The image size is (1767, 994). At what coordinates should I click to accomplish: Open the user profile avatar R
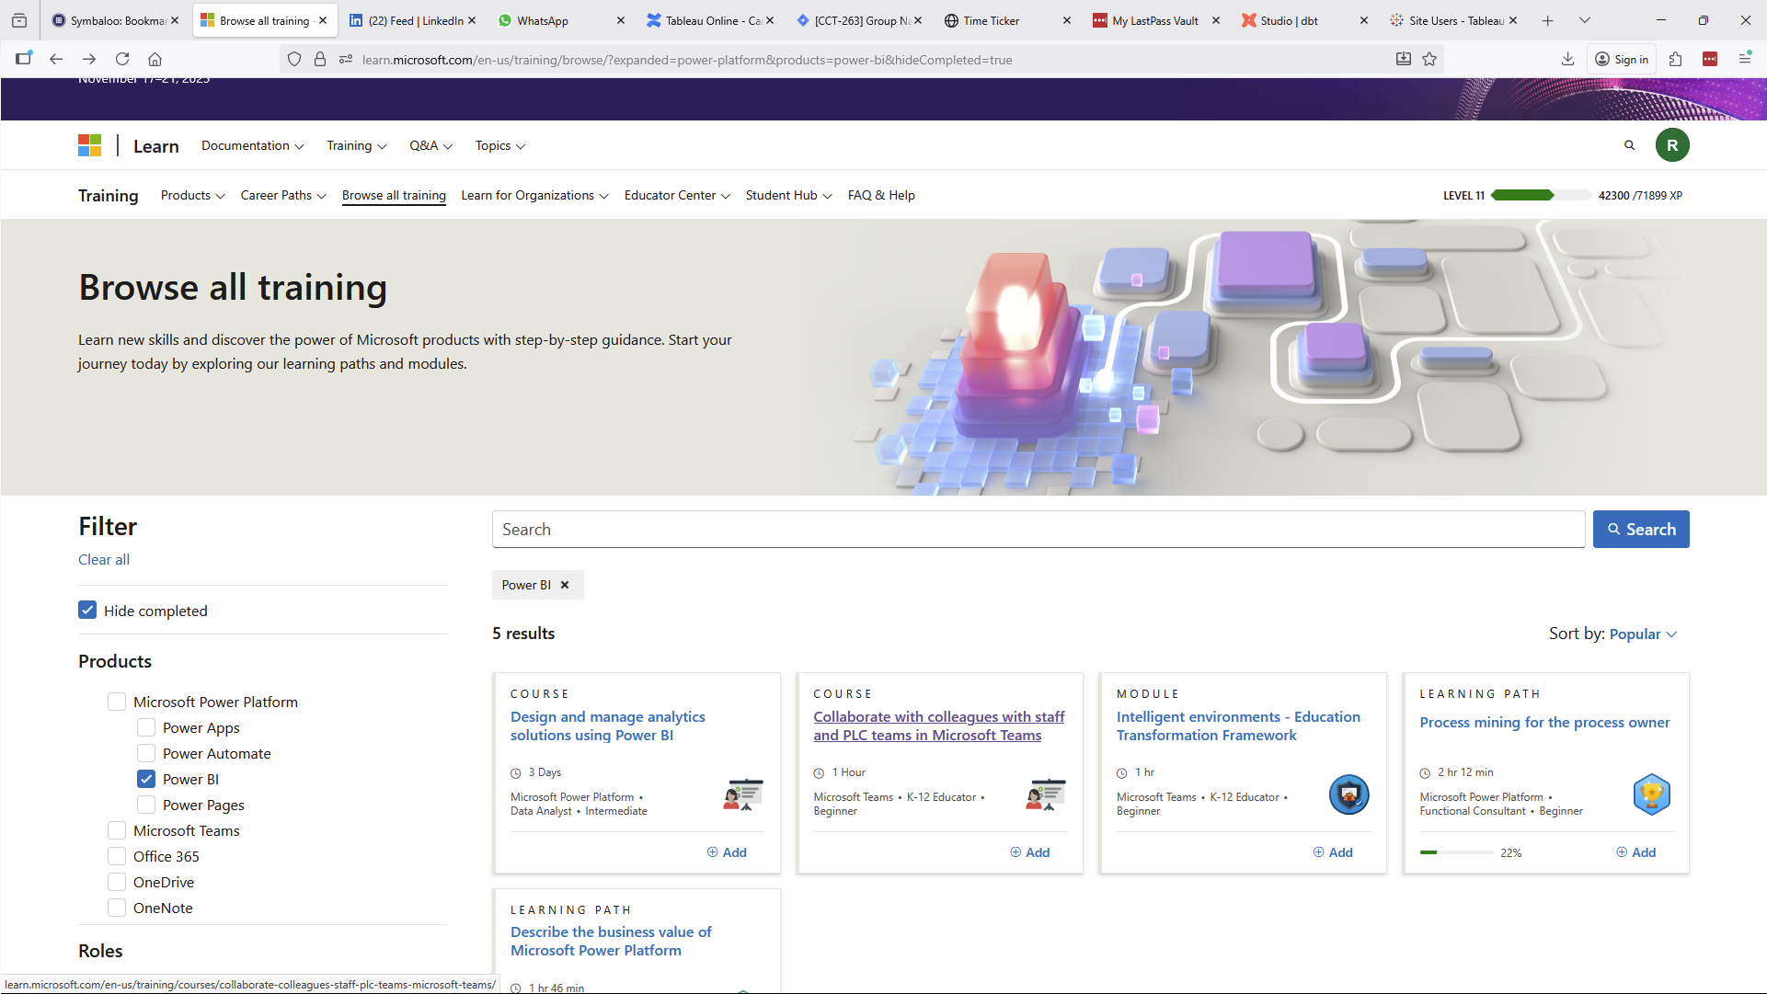[1672, 145]
